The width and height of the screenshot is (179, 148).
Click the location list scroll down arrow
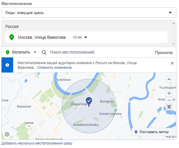click(174, 44)
